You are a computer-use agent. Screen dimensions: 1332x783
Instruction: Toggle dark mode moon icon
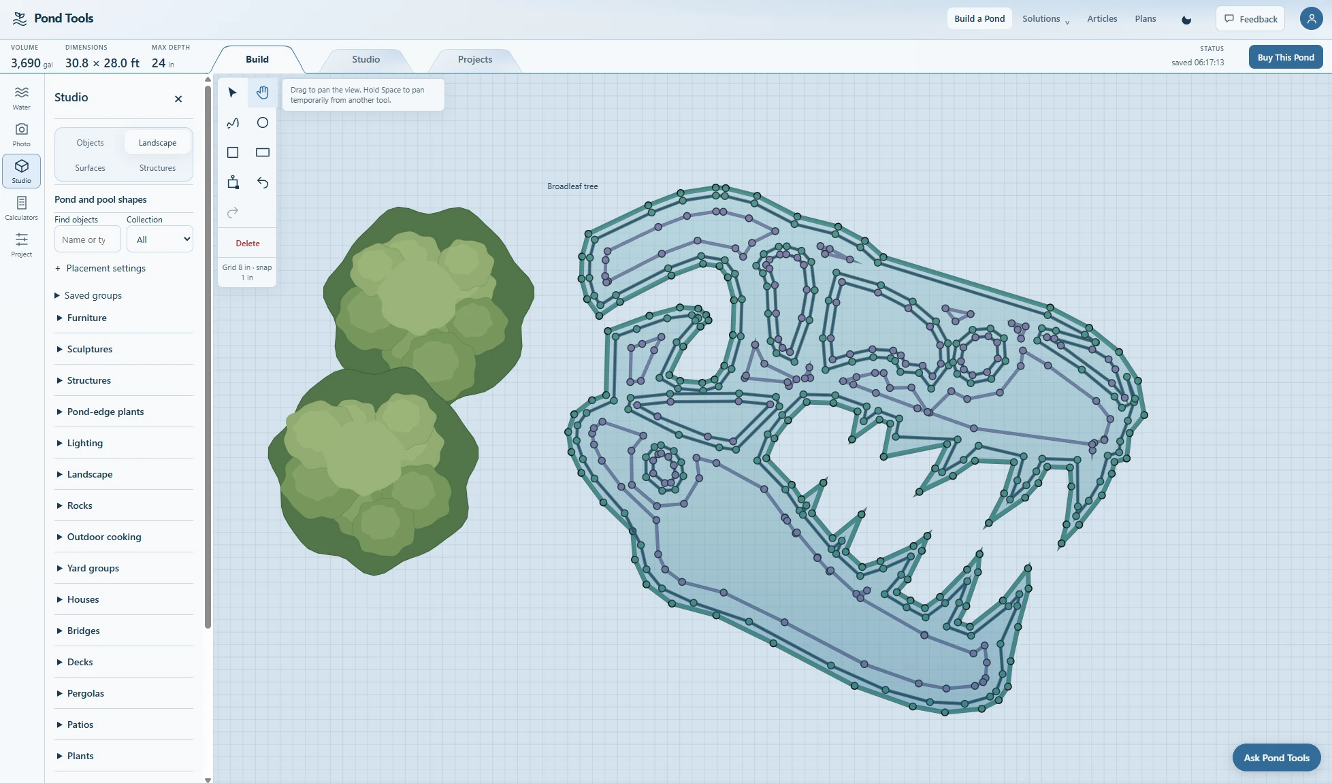(1186, 19)
